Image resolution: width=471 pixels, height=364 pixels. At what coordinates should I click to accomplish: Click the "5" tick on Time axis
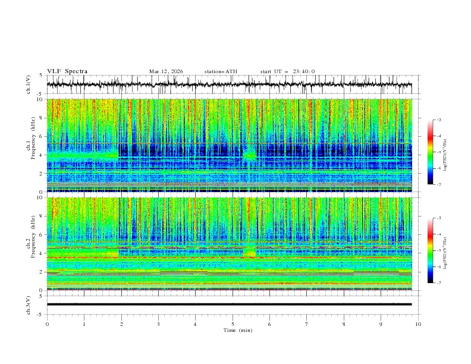point(233,324)
